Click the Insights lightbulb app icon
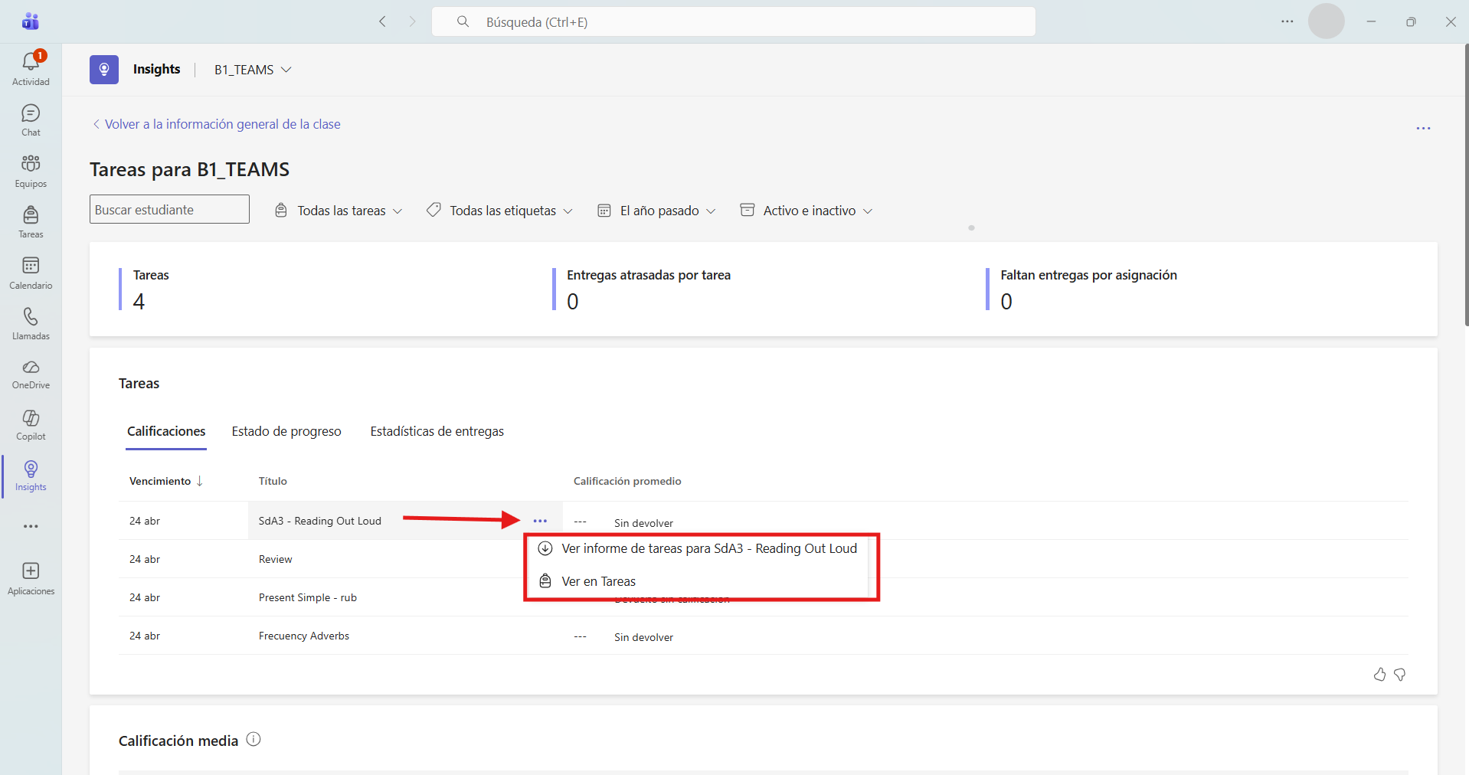1469x775 pixels. 104,70
